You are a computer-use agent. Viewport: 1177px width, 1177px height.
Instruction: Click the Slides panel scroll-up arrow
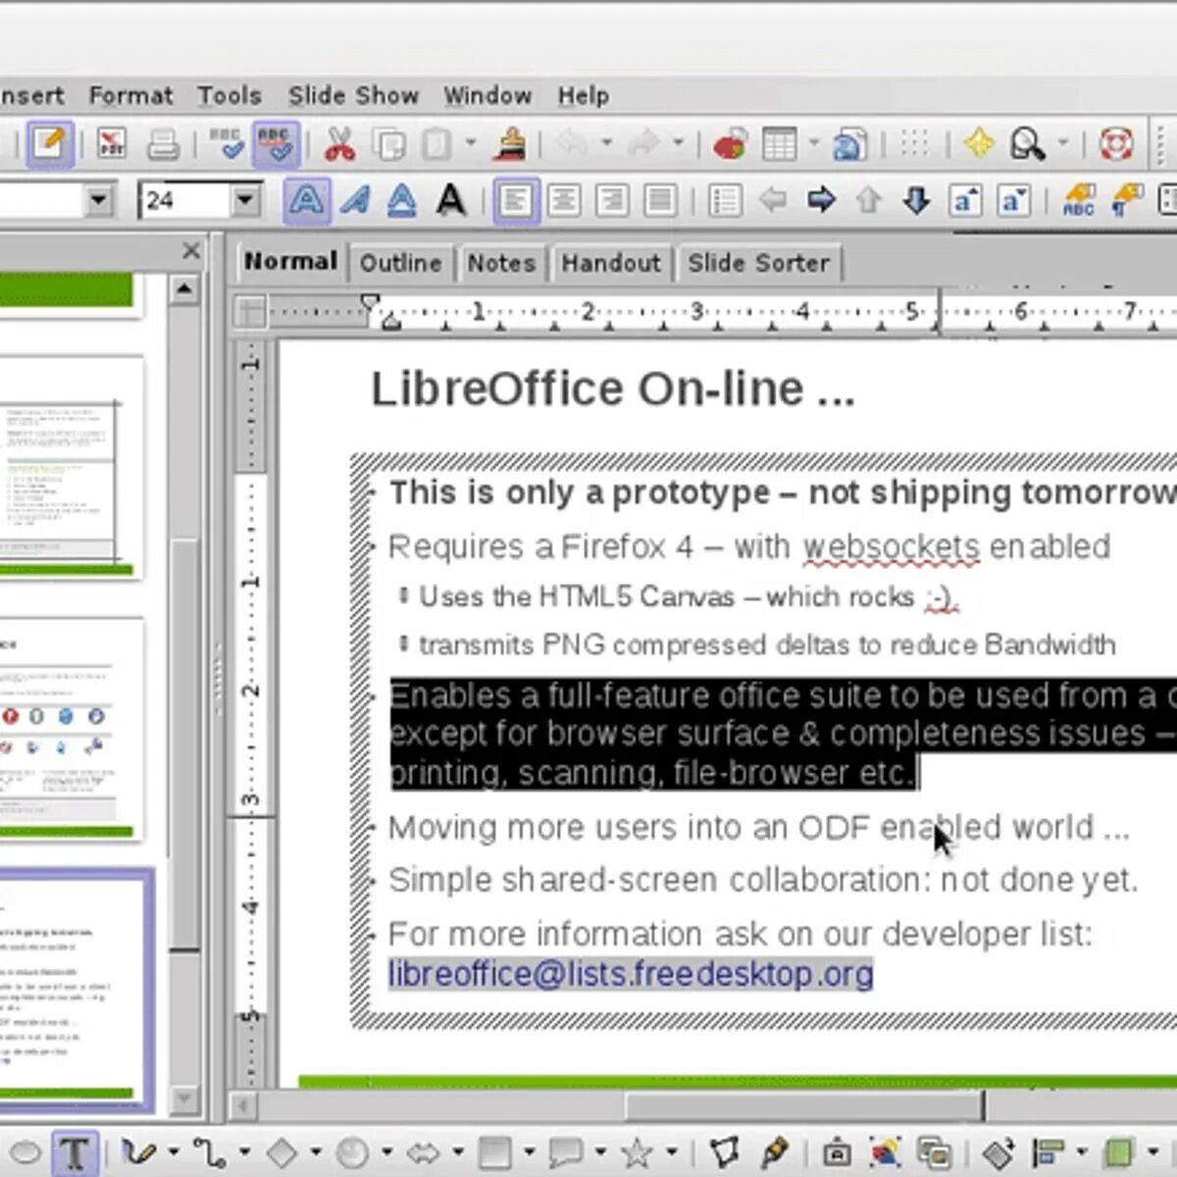(183, 289)
